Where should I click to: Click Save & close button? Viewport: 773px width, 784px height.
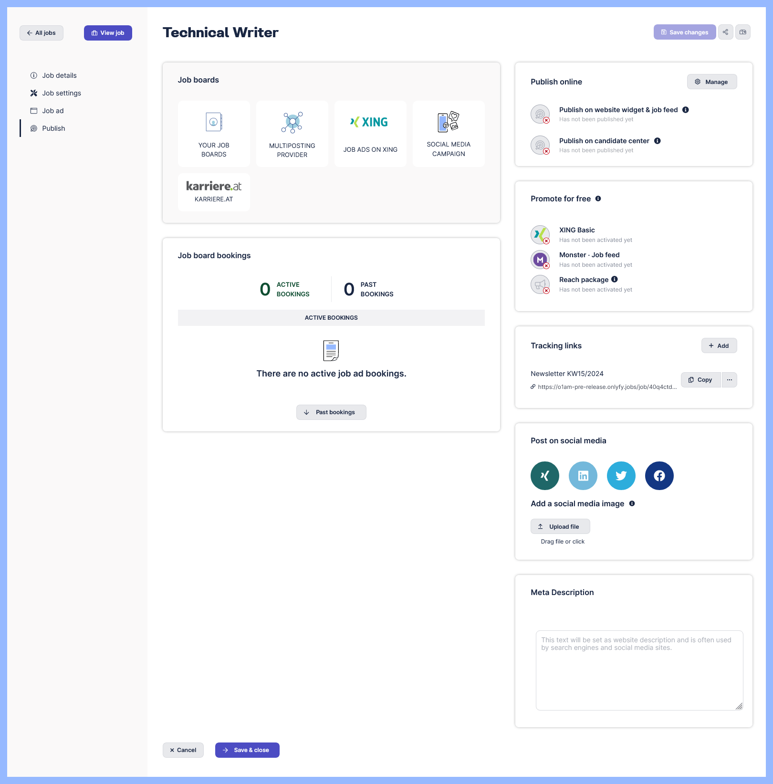[x=247, y=750]
